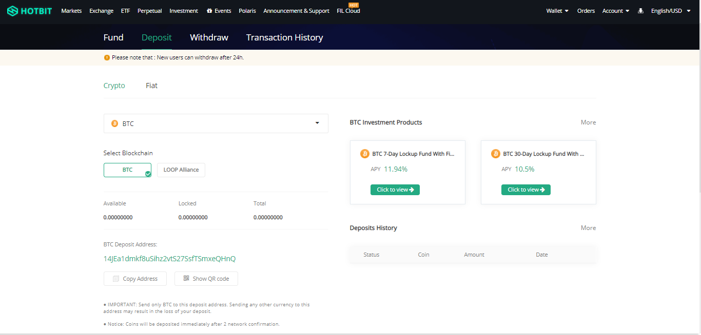
Task: Click the BTC 30-Day Lockup Fund title
Action: pos(543,154)
